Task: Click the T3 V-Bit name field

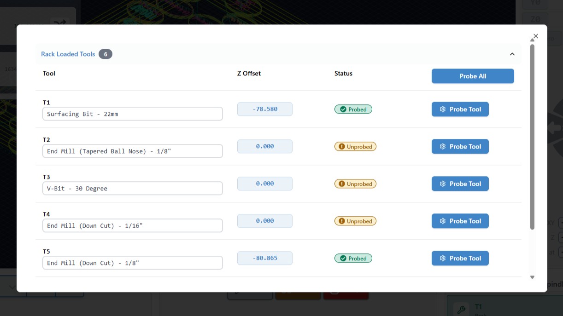Action: (132, 189)
